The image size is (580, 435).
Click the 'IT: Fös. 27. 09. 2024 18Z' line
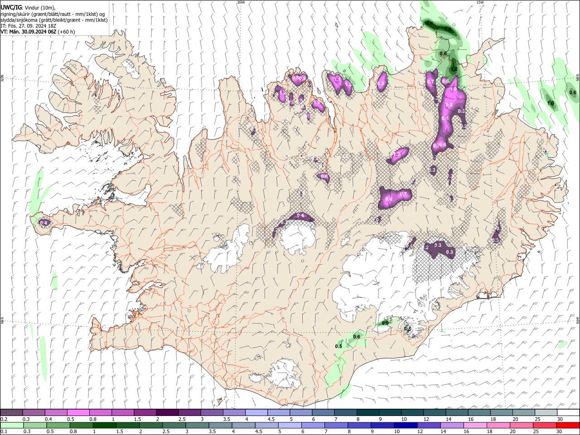pyautogui.click(x=28, y=26)
